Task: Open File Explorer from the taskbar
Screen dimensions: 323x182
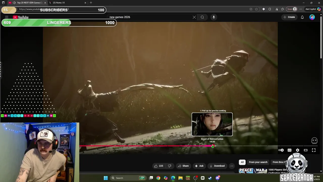Action: [180, 178]
